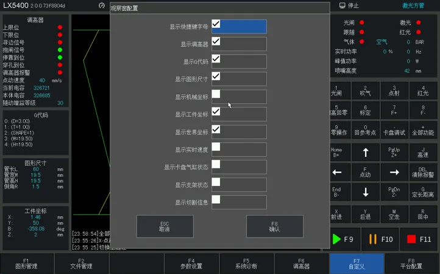Click the up arrow jog button
The image size is (440, 274).
[366, 152]
